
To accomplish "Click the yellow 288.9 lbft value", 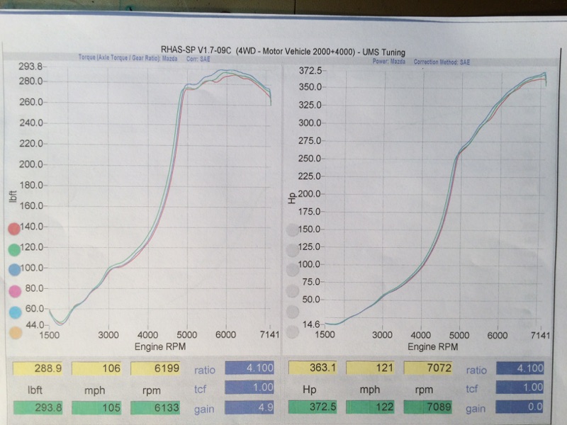I will (x=38, y=368).
